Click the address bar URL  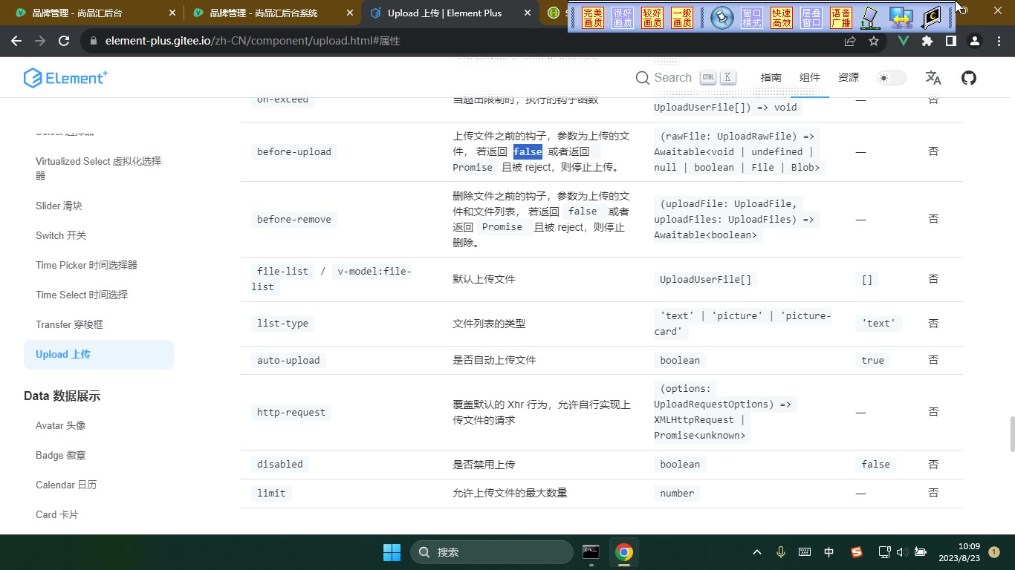[253, 41]
